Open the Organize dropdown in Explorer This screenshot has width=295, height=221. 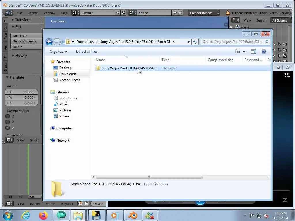(58, 52)
